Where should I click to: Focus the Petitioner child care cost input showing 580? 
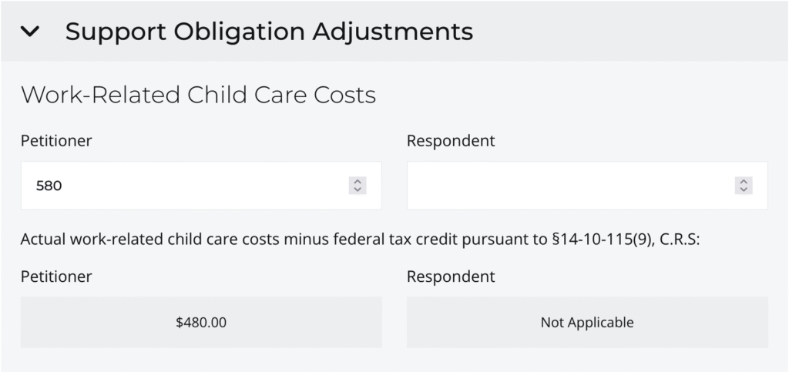click(185, 186)
